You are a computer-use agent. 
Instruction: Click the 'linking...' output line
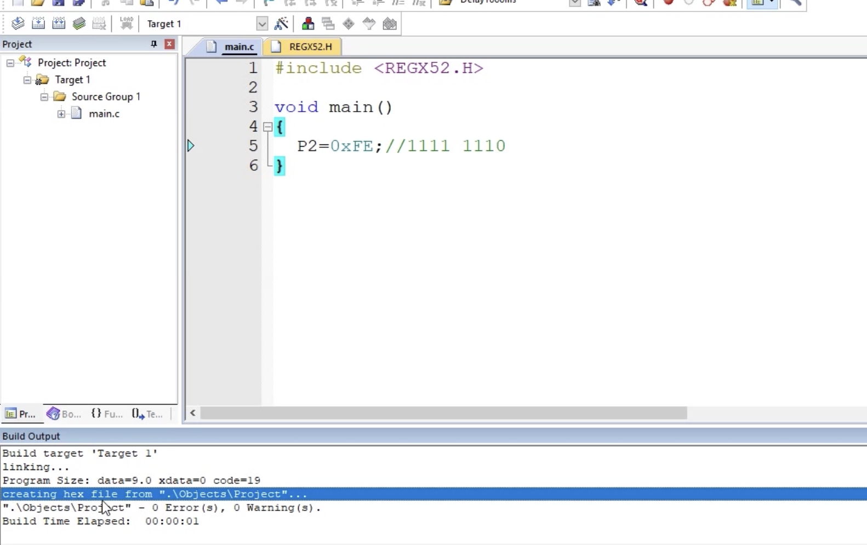(36, 467)
